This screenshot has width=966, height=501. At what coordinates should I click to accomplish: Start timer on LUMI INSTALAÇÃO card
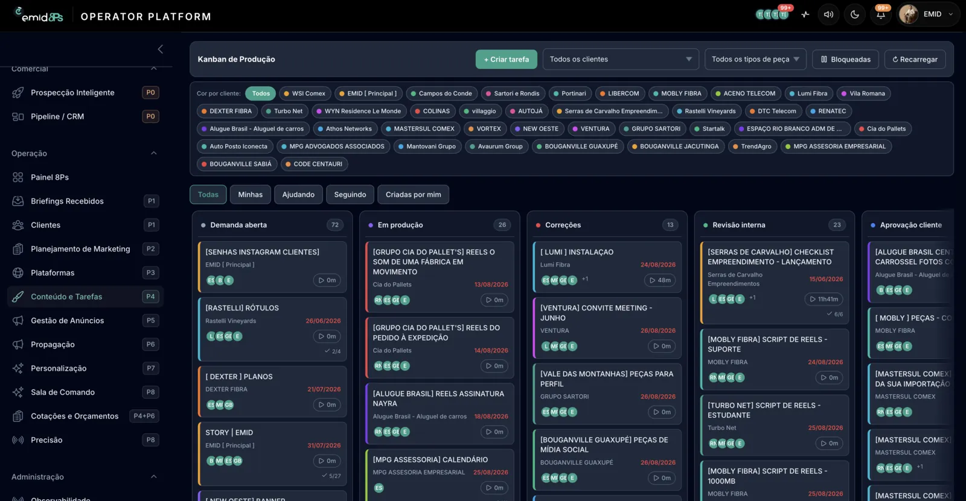pos(661,280)
